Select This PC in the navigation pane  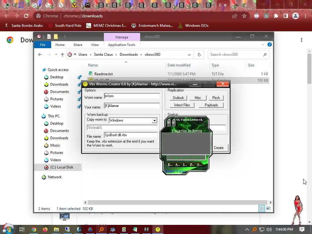[54, 116]
